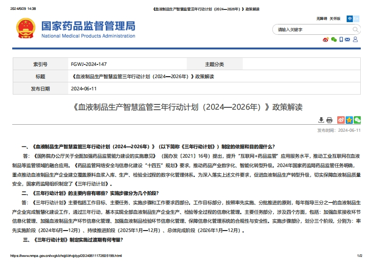Open the 无障碍 accessibility mode link
The image size is (373, 264).
click(x=322, y=19)
